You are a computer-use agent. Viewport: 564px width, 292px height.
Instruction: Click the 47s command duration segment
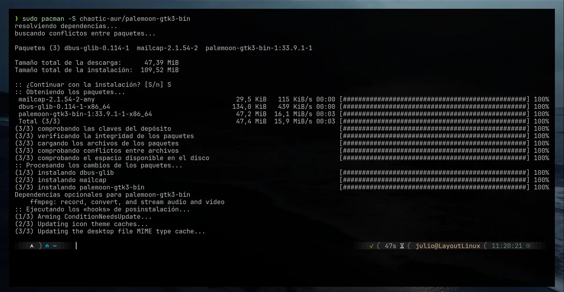point(390,246)
